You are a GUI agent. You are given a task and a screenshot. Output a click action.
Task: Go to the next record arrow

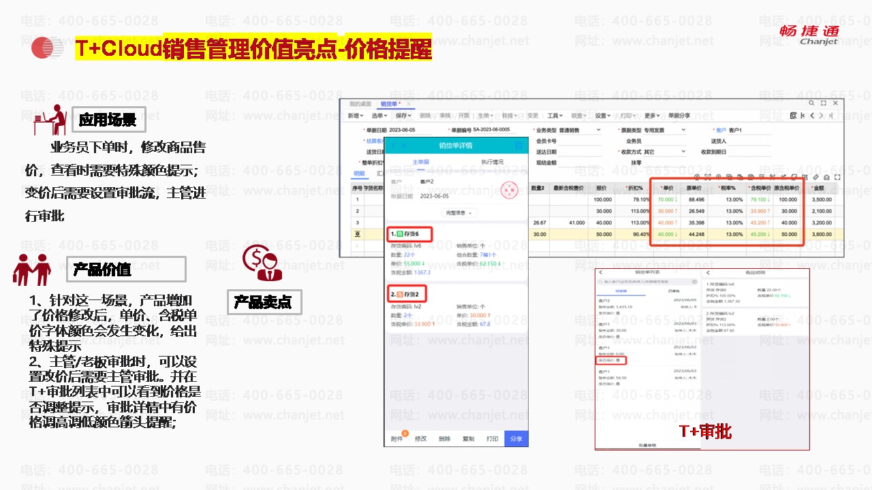821,116
